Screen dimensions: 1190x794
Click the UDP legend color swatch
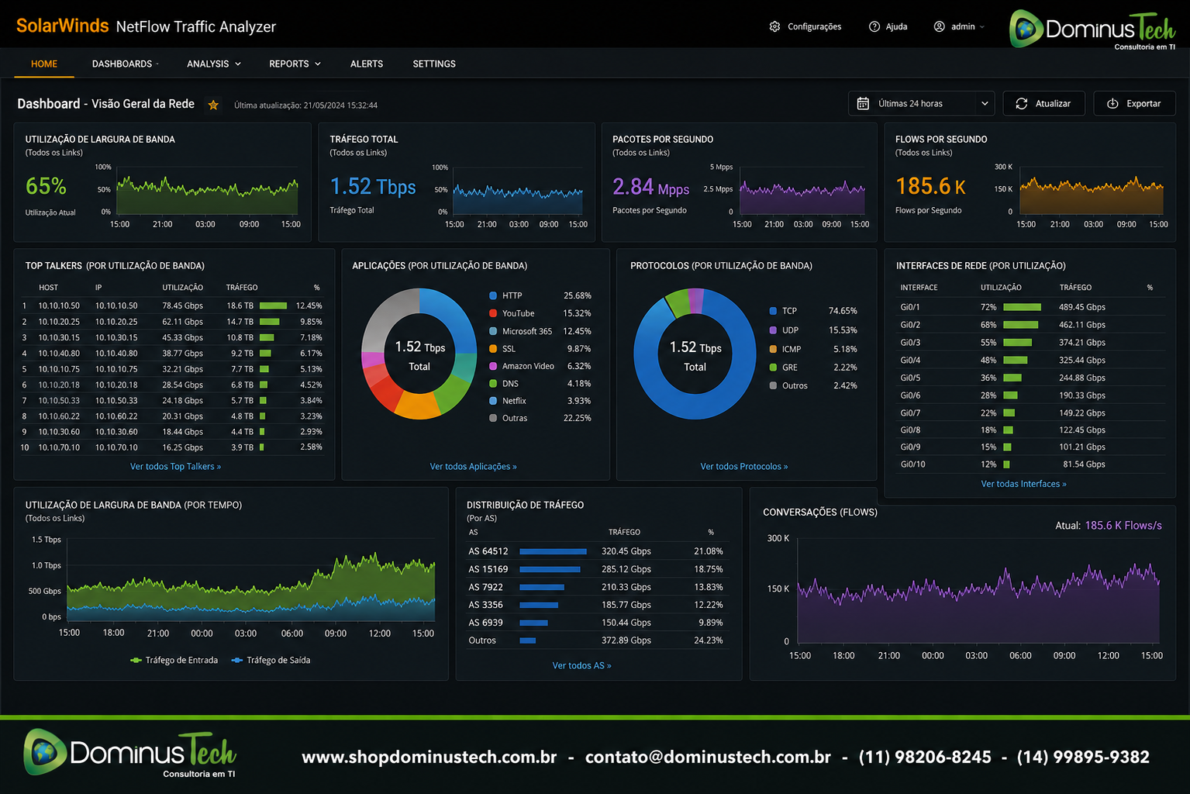pos(773,330)
